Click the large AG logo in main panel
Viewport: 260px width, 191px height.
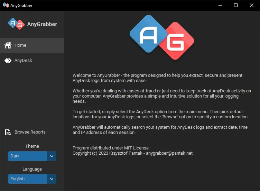point(162,37)
